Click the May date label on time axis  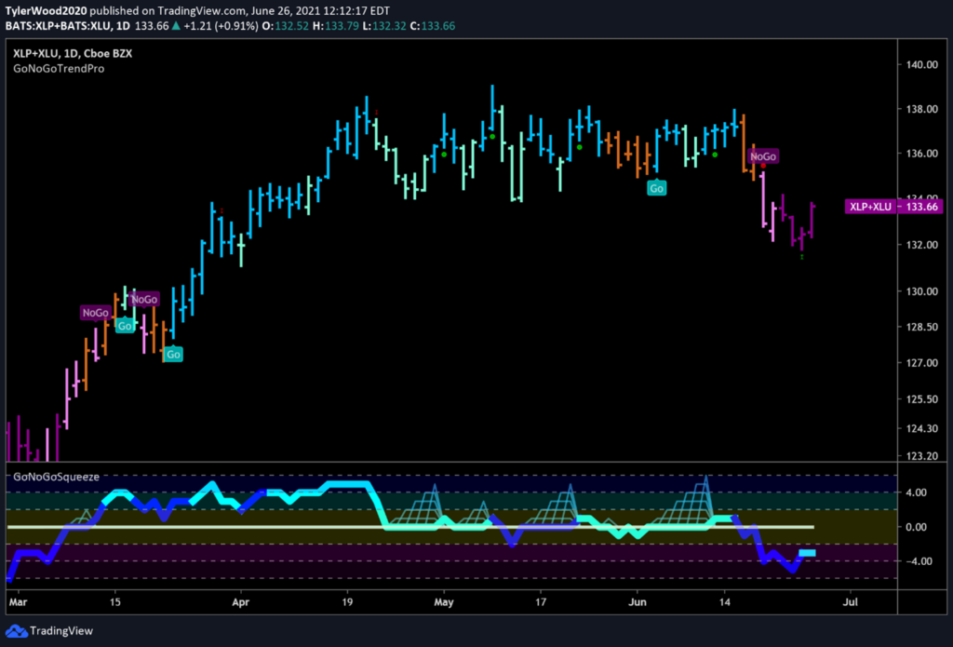(x=444, y=602)
